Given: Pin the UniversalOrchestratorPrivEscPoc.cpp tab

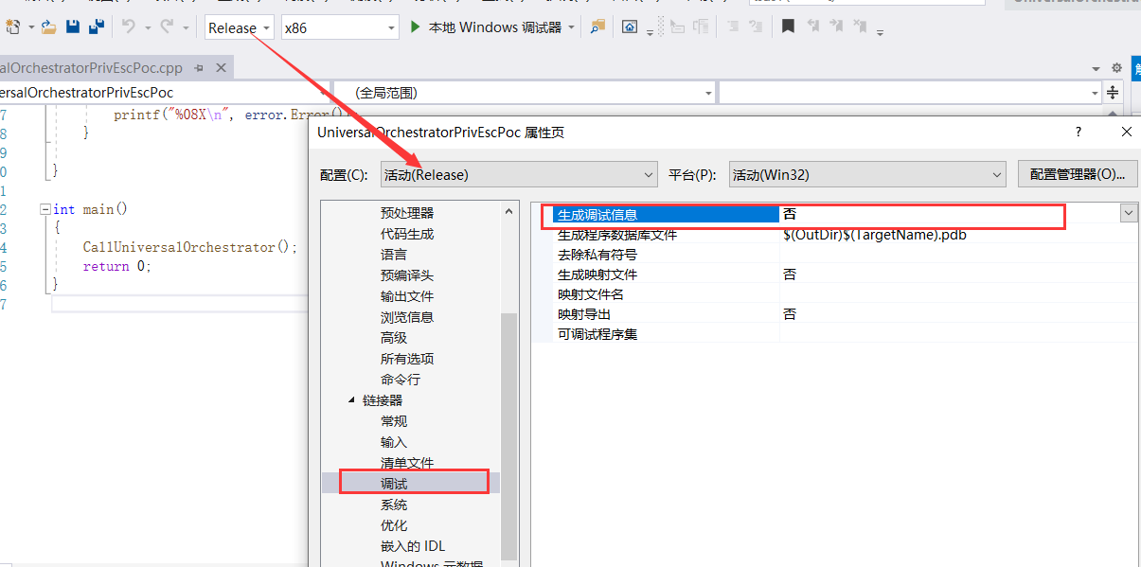Looking at the screenshot, I should (x=201, y=68).
